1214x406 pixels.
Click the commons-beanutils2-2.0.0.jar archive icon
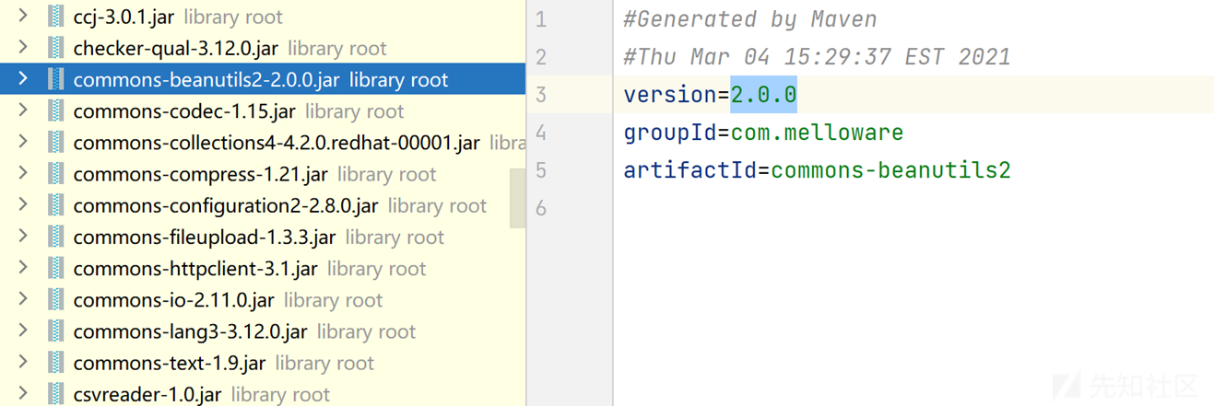56,80
